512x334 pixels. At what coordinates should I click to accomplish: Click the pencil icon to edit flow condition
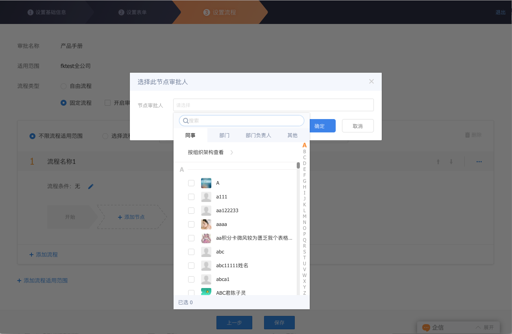pos(91,186)
